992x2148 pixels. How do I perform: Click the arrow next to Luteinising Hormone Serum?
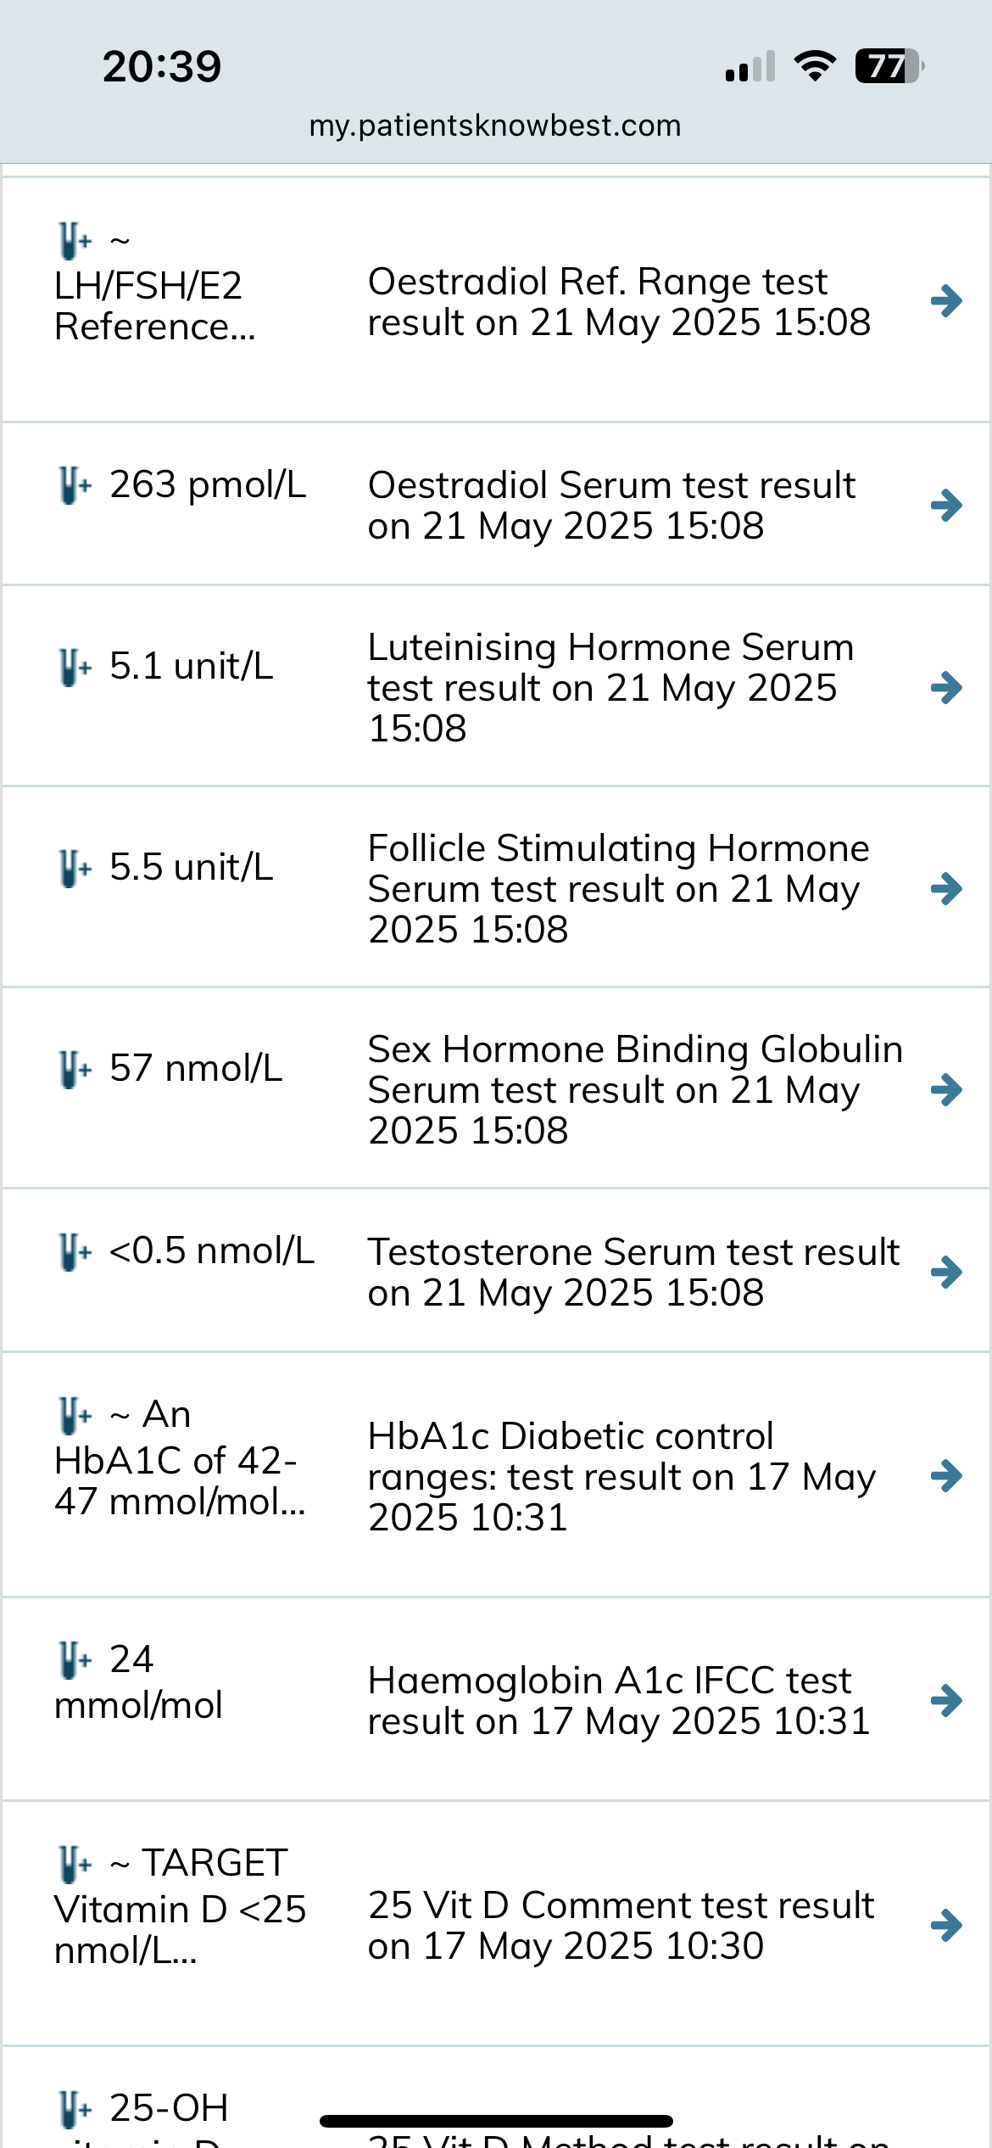[945, 687]
